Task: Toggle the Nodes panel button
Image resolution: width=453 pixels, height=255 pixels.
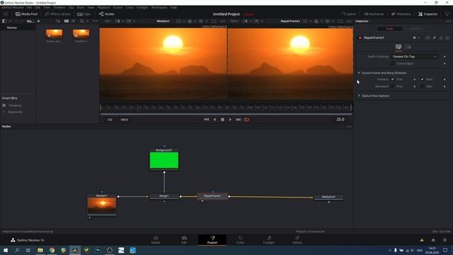Action: (x=107, y=14)
